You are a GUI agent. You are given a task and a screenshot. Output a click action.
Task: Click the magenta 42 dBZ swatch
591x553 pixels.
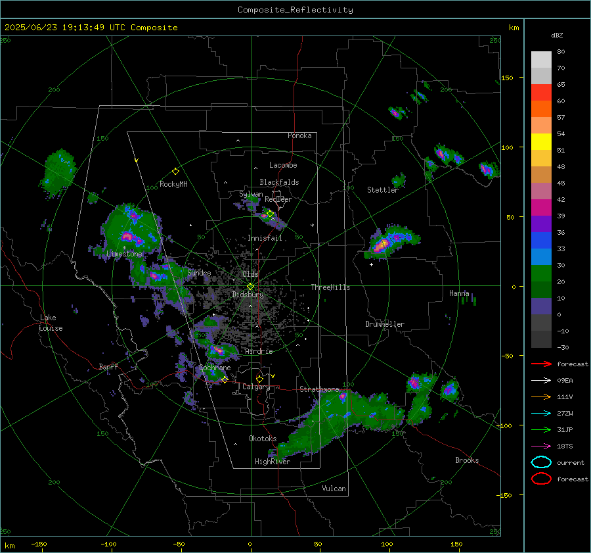tap(541, 207)
